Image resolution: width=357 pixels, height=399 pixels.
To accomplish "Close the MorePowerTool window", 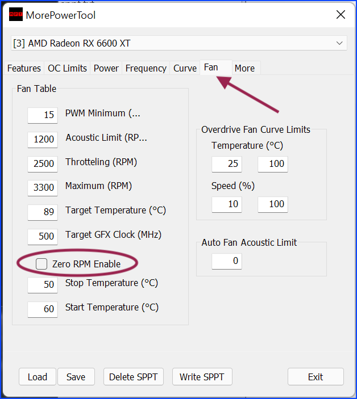I will click(341, 15).
